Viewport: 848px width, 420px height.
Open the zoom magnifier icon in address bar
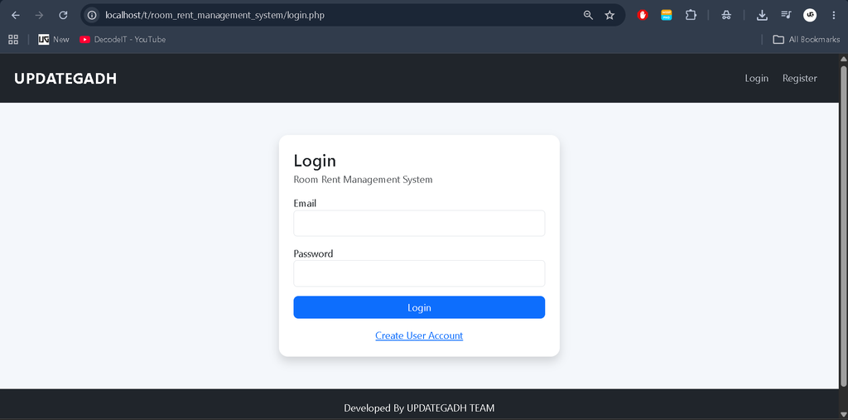(x=588, y=15)
